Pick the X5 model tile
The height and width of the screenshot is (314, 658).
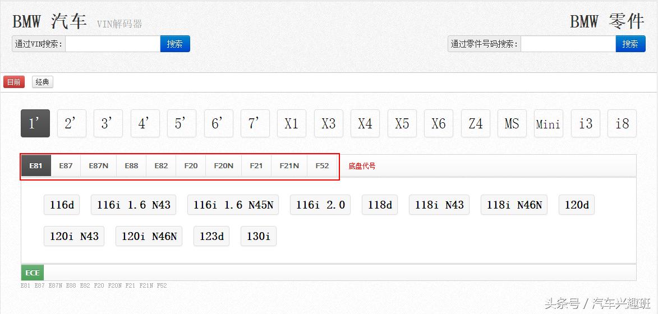[402, 124]
